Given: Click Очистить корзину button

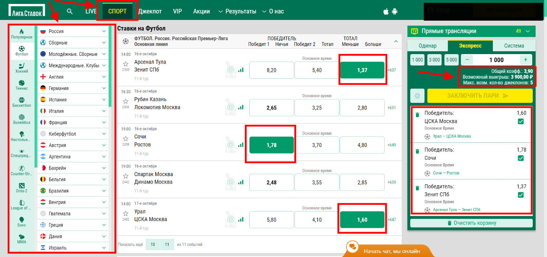Looking at the screenshot, I should (472, 223).
